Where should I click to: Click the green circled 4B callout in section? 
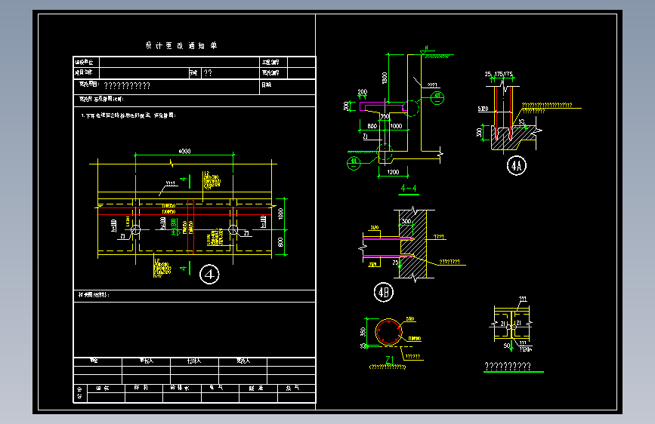(x=437, y=98)
